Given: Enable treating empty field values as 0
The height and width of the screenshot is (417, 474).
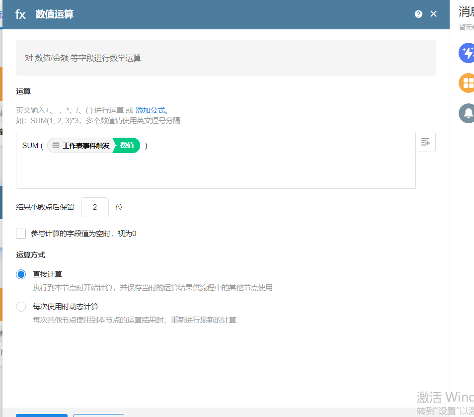Looking at the screenshot, I should (21, 234).
